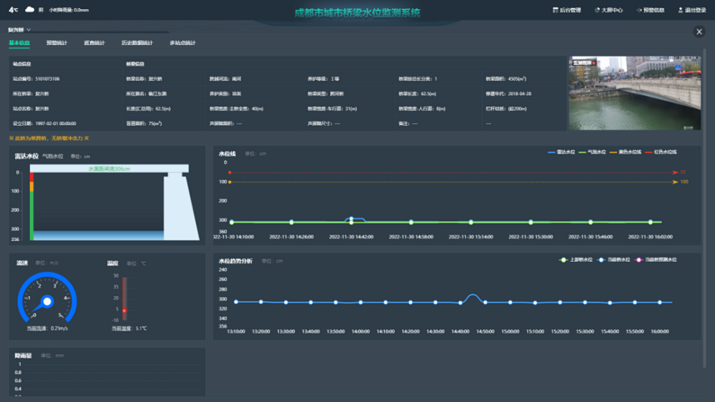Image resolution: width=715 pixels, height=402 pixels.
Task: Open 大屏中心 big screen center icon
Action: coord(597,10)
